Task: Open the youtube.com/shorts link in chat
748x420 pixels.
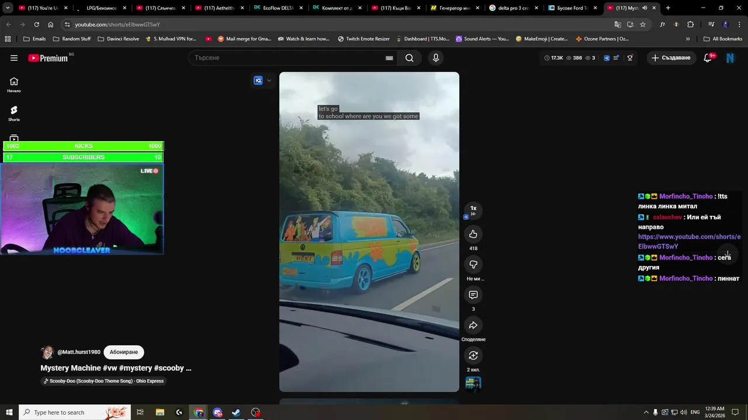Action: [689, 242]
